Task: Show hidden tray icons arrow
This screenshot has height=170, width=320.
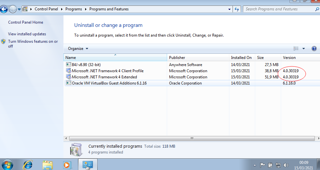Action: (x=255, y=165)
